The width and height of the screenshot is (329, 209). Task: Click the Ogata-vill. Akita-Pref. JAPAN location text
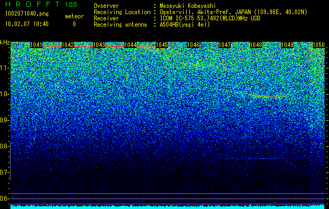tap(233, 12)
